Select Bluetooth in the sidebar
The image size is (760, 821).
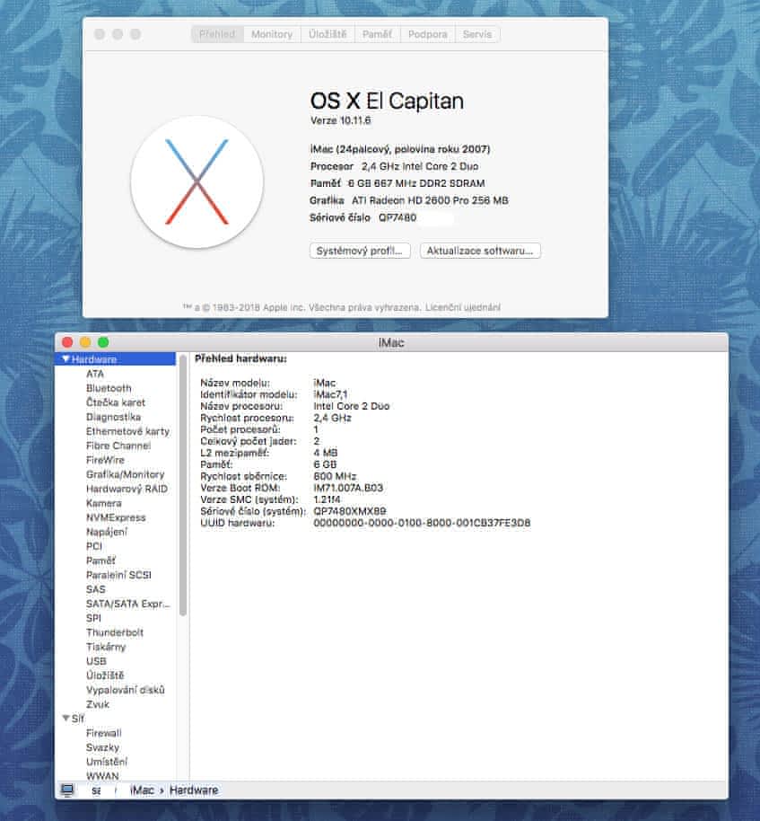pyautogui.click(x=109, y=388)
